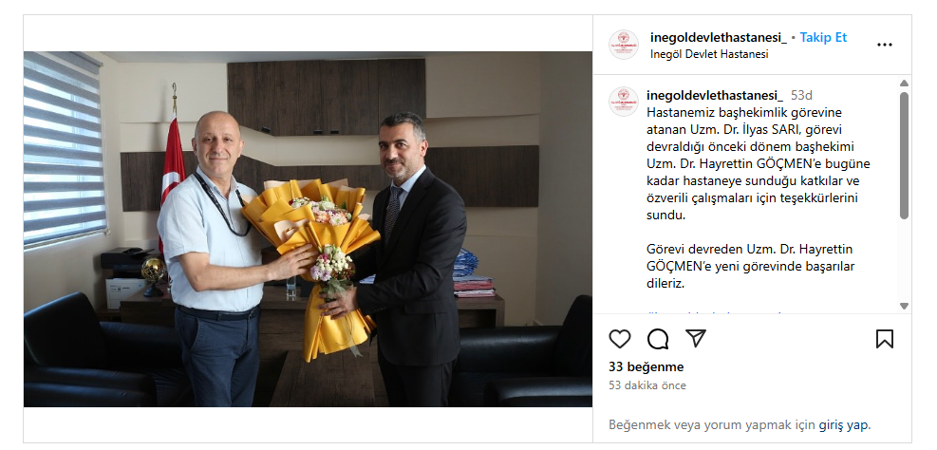Share the post via paper plane icon

click(x=696, y=338)
